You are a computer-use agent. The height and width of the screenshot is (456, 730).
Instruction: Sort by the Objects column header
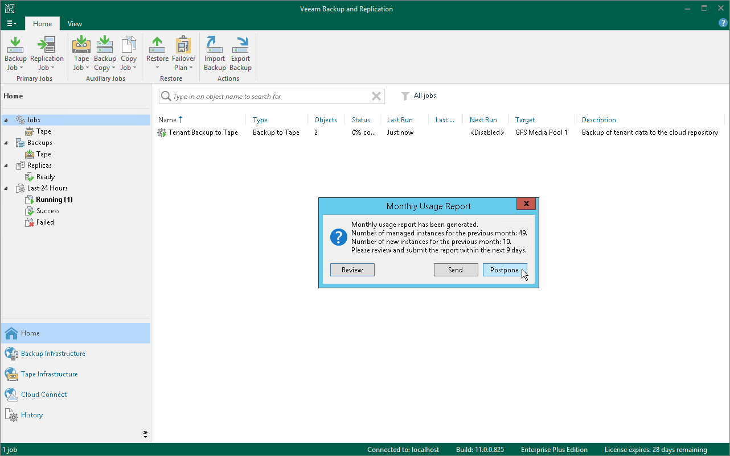pos(326,120)
